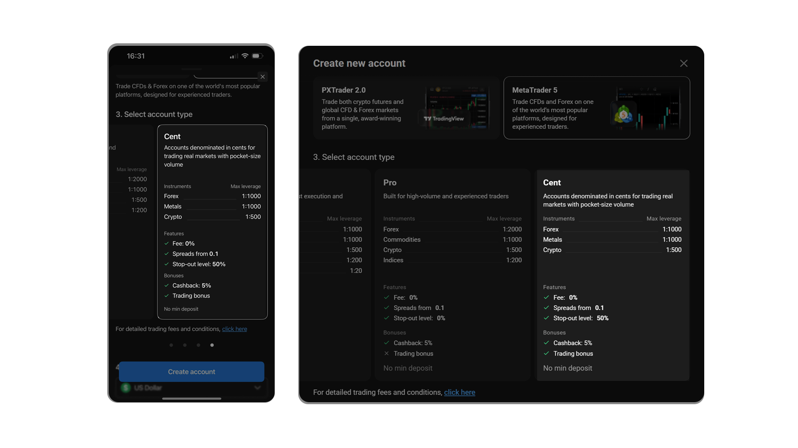Click the mobile Fee 0% checkmark

tap(167, 243)
